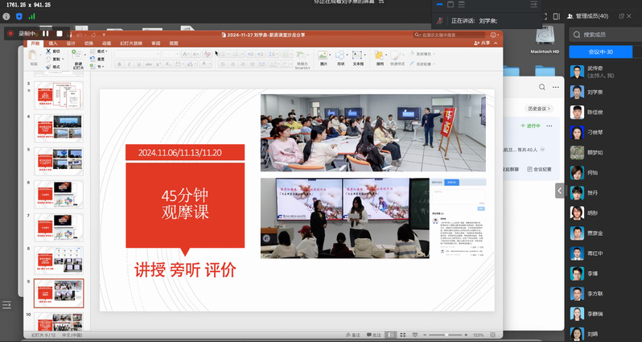The image size is (642, 342).
Task: Click the 图片 (Picture) insert icon
Action: point(323,57)
